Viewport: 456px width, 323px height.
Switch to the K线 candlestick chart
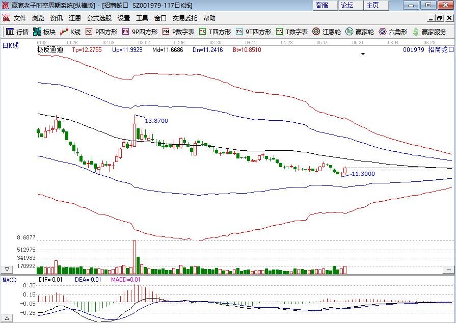pos(70,32)
